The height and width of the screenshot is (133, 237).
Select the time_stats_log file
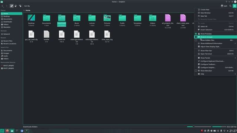pyautogui.click(x=107, y=34)
